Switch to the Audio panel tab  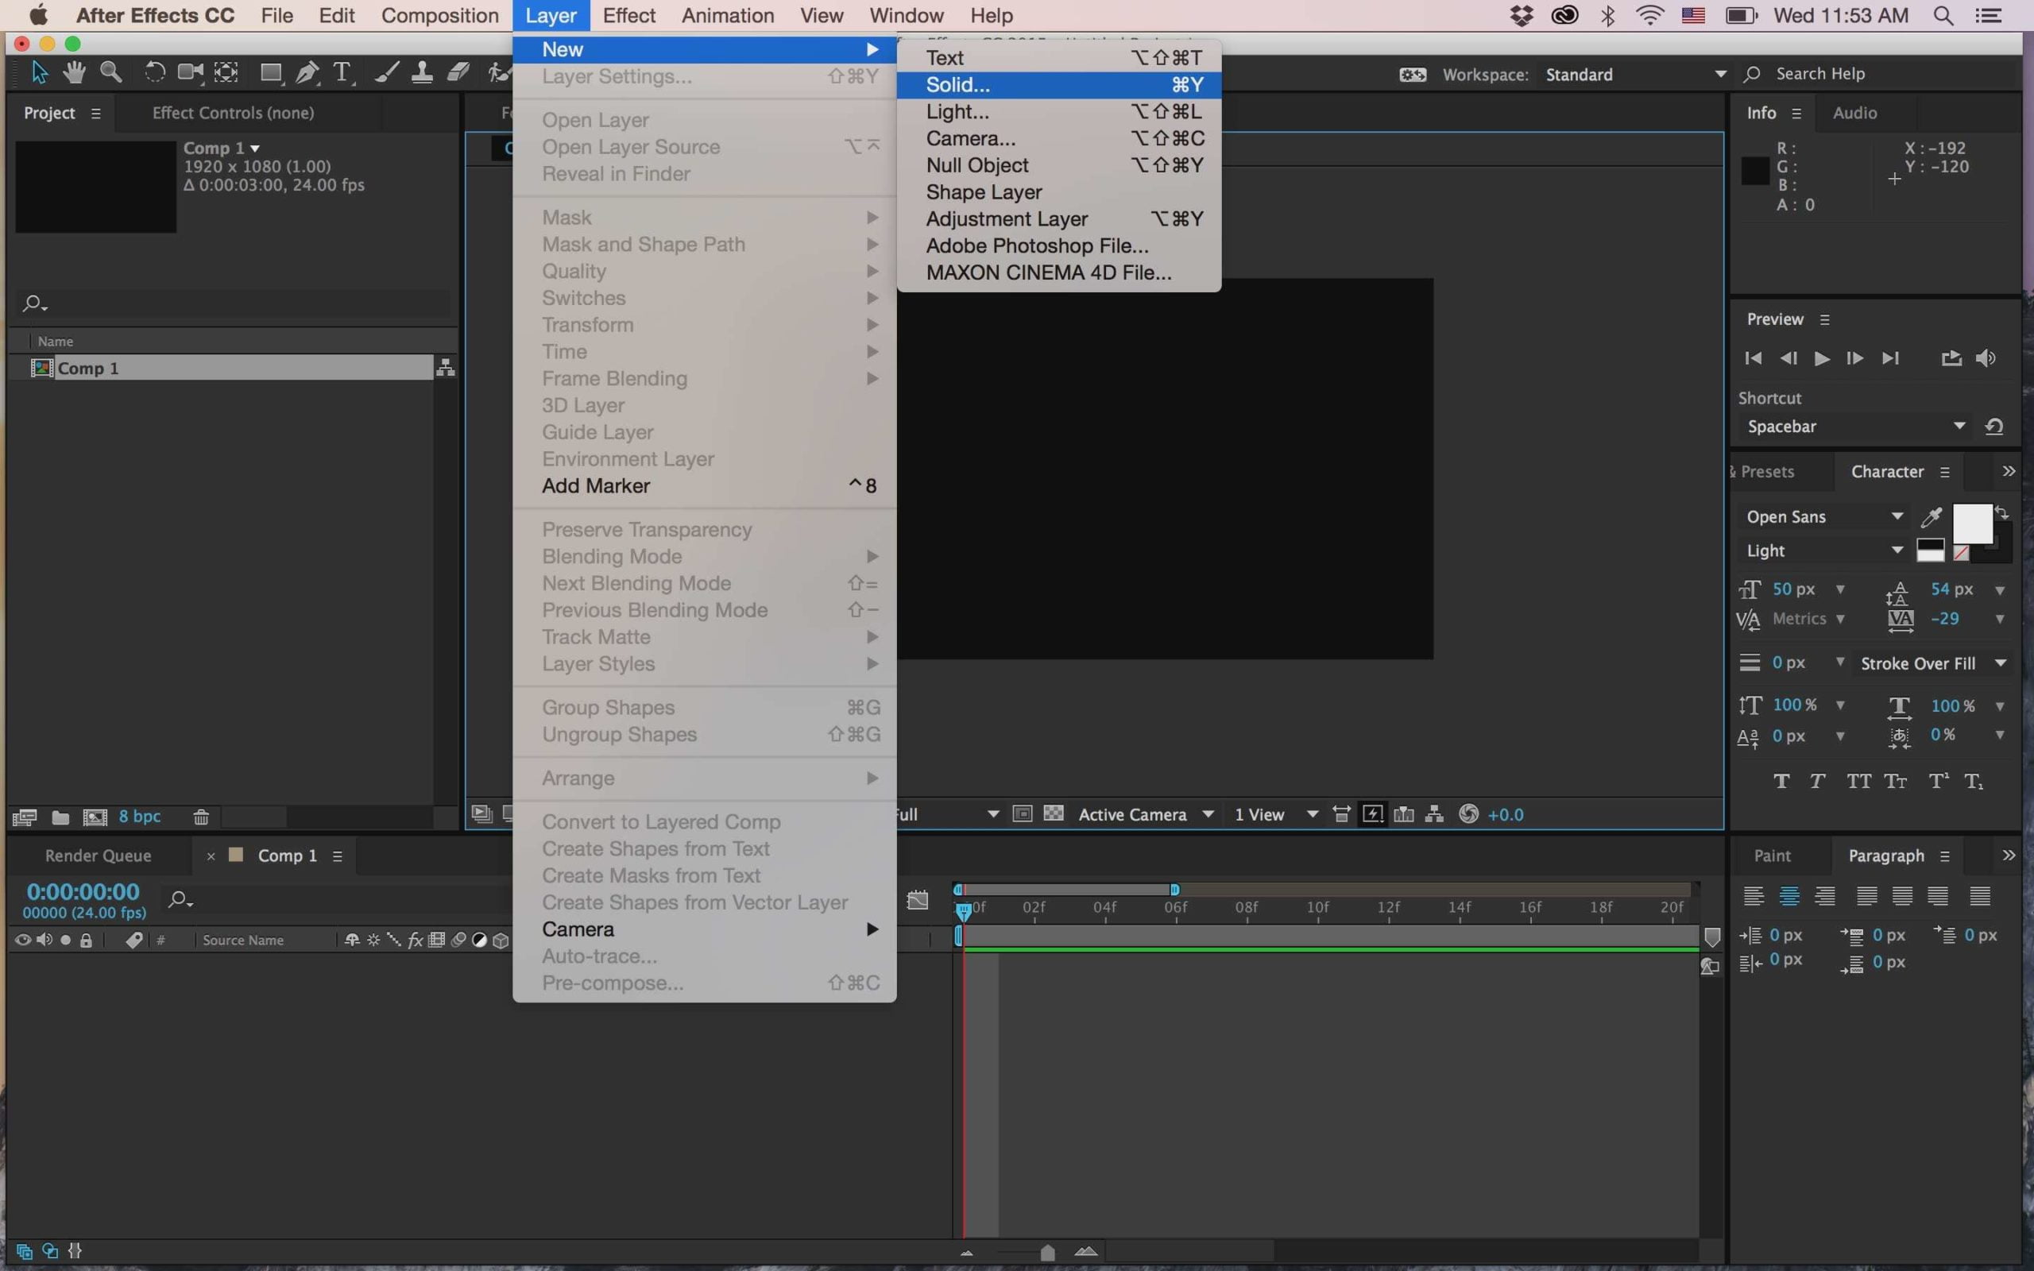click(x=1854, y=113)
